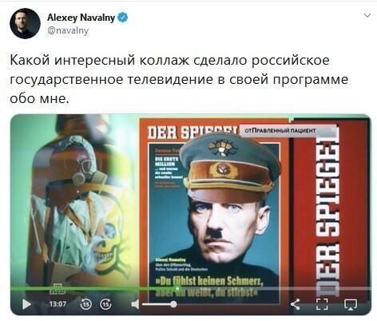This screenshot has width=377, height=321.
Task: Click the Alexey Navalny display name
Action: 81,18
